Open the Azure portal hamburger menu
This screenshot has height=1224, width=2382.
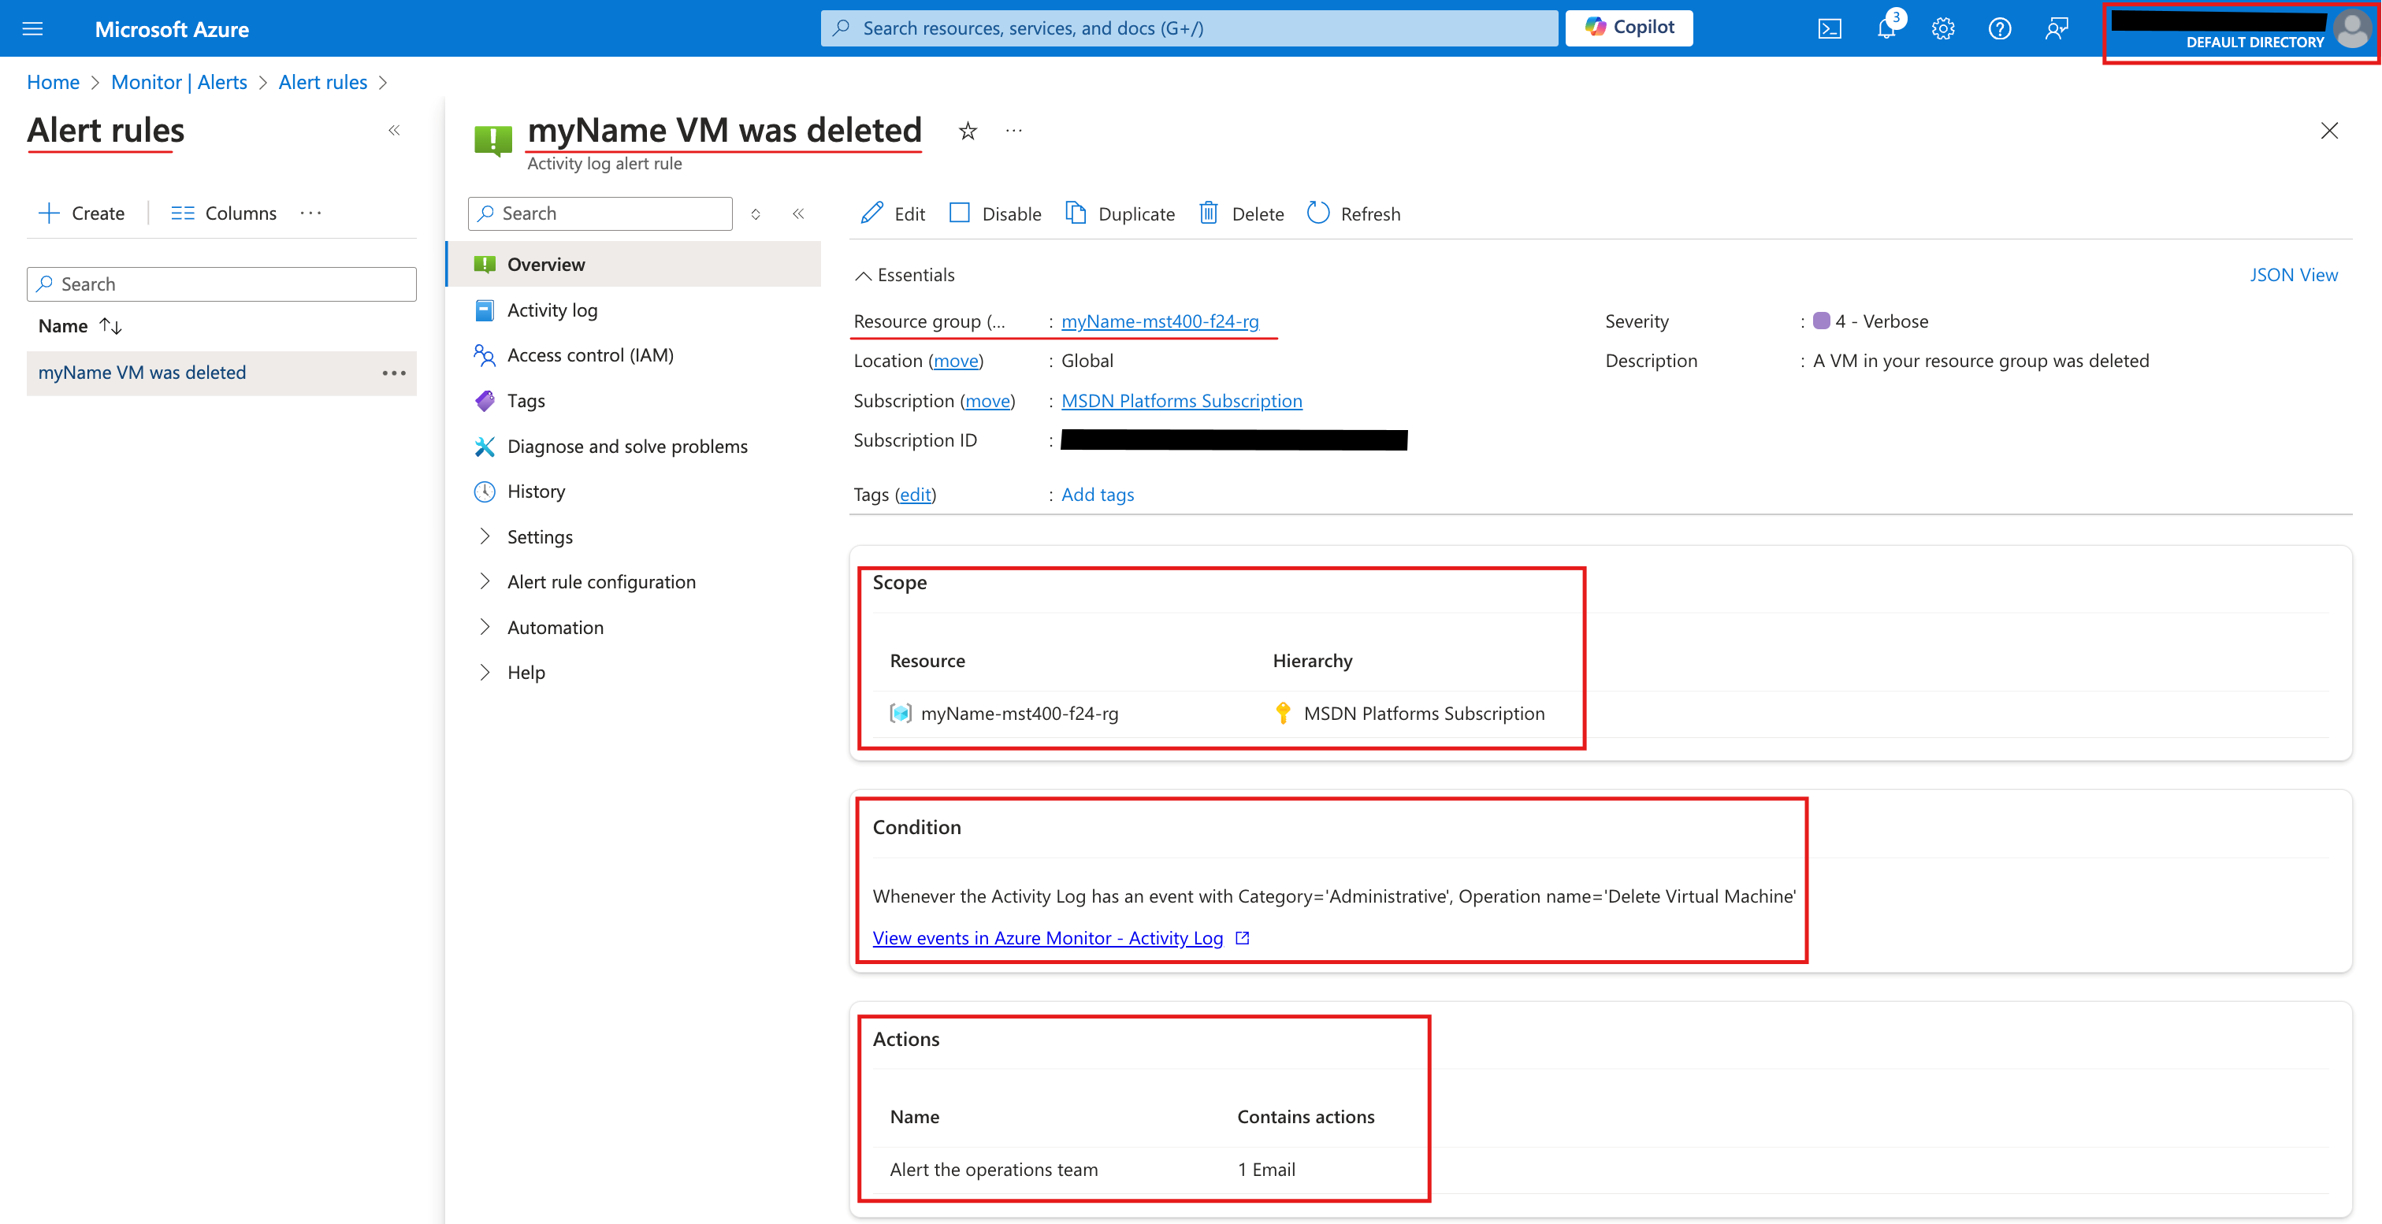point(32,28)
